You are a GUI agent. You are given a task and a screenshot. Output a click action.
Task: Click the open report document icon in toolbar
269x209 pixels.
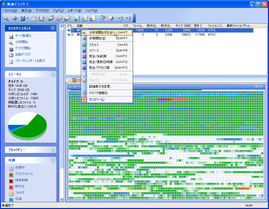tap(85, 18)
